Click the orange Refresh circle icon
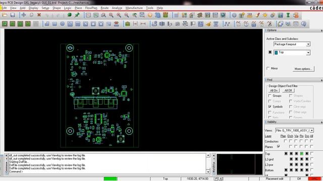 pos(150,15)
